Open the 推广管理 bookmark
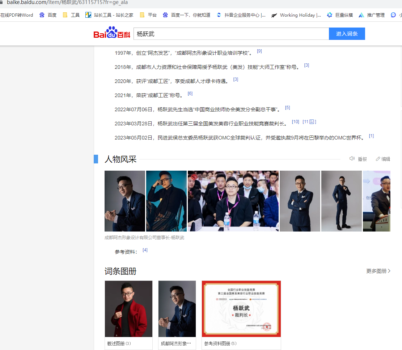This screenshot has width=402, height=350. [372, 15]
